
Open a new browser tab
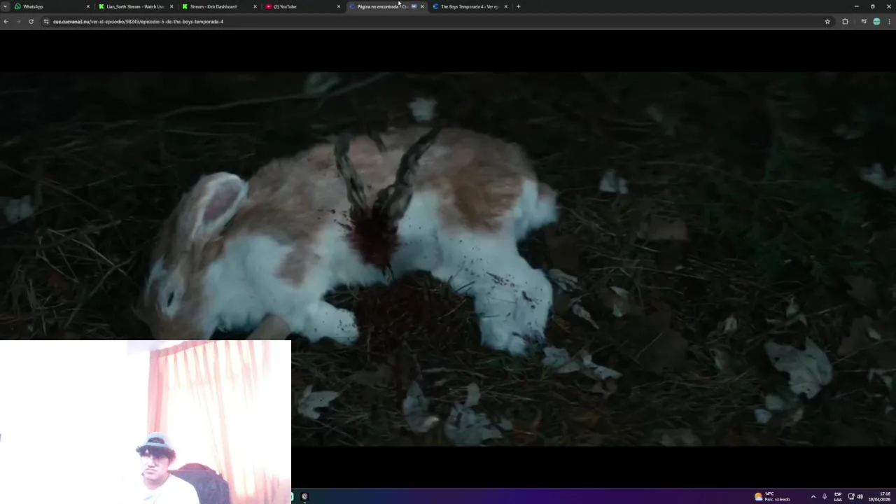click(518, 6)
